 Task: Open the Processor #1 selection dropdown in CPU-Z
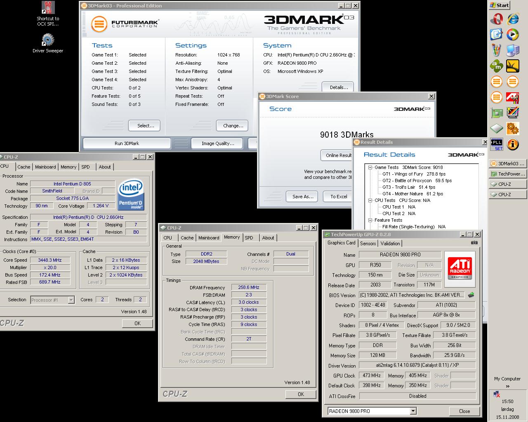71,300
